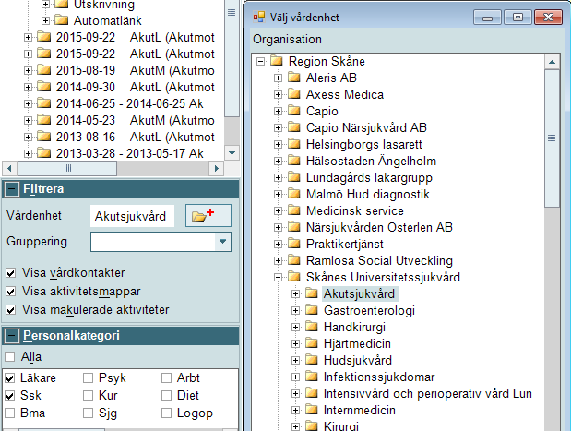Click the Välj vårdenhet window title icon
The width and height of the screenshot is (571, 431).
258,18
